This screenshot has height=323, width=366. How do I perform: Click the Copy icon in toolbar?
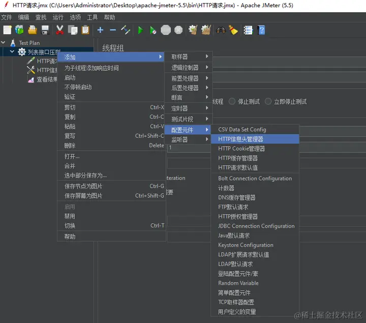pyautogui.click(x=73, y=30)
